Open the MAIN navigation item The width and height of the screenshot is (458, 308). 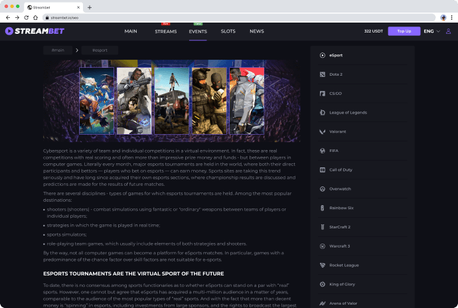point(131,31)
